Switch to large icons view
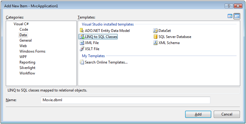The height and width of the screenshot is (124, 246). tap(230, 16)
